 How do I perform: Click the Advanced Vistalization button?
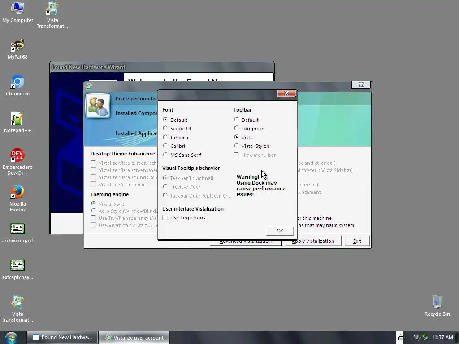245,242
